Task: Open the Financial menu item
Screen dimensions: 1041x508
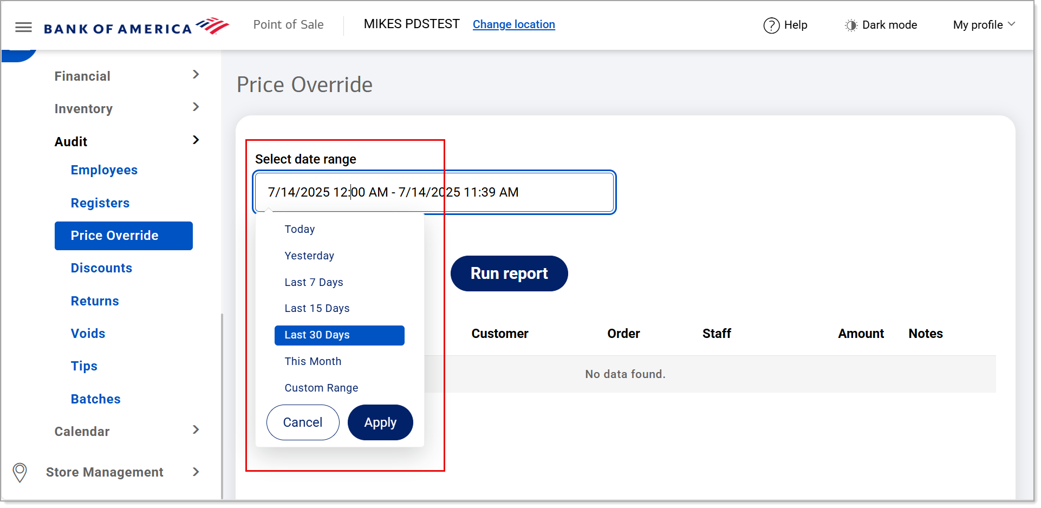Action: [x=82, y=76]
